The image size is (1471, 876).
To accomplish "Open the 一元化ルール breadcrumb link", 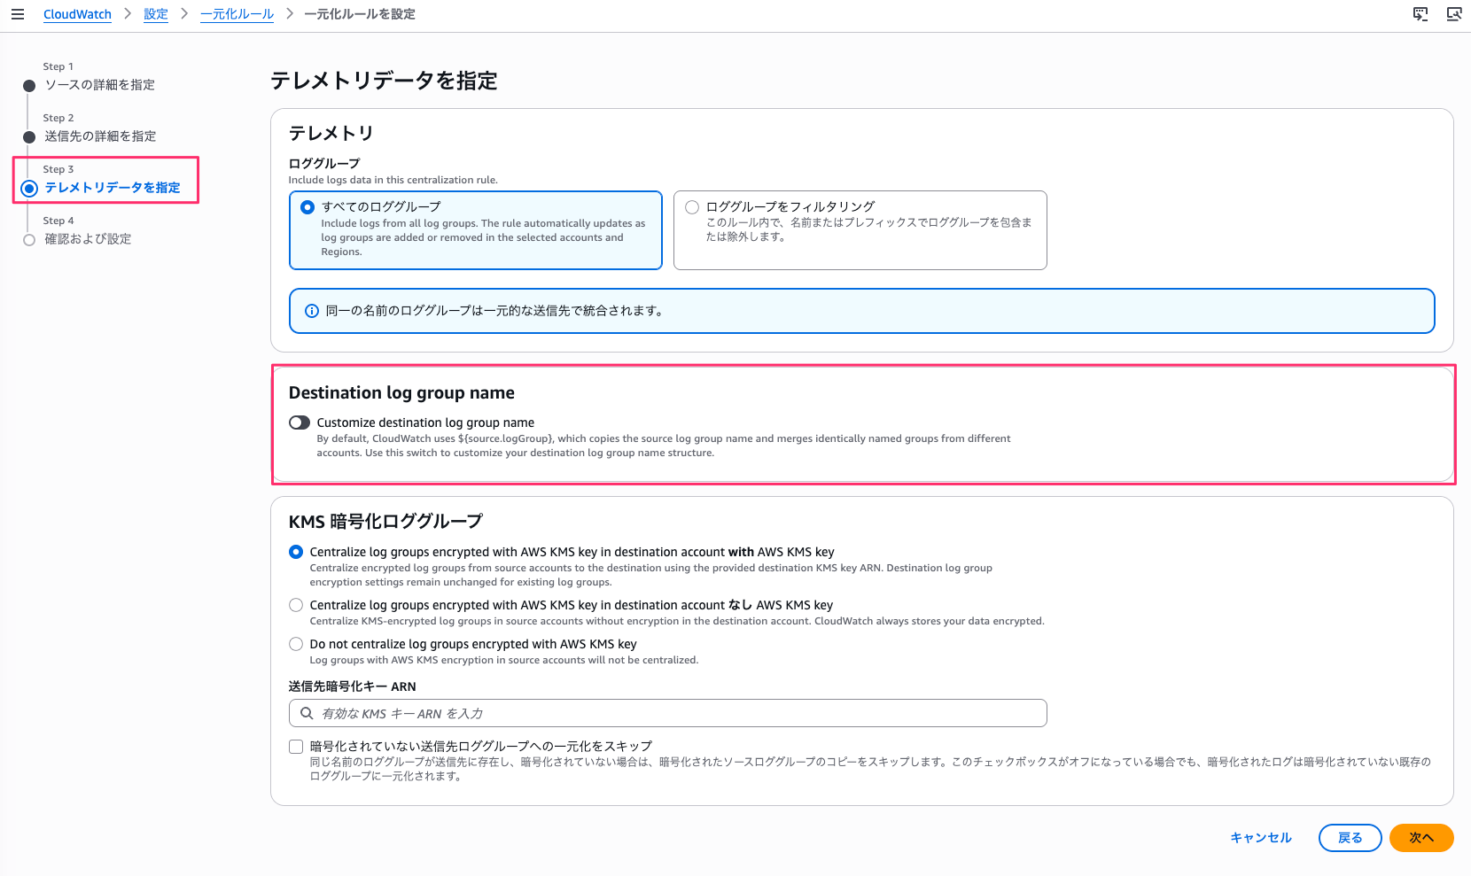I will pyautogui.click(x=237, y=14).
